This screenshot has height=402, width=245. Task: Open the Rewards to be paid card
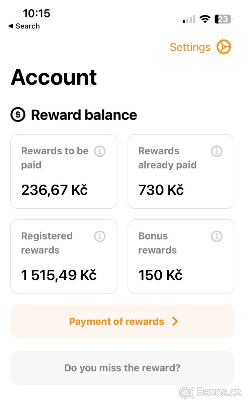tap(64, 172)
